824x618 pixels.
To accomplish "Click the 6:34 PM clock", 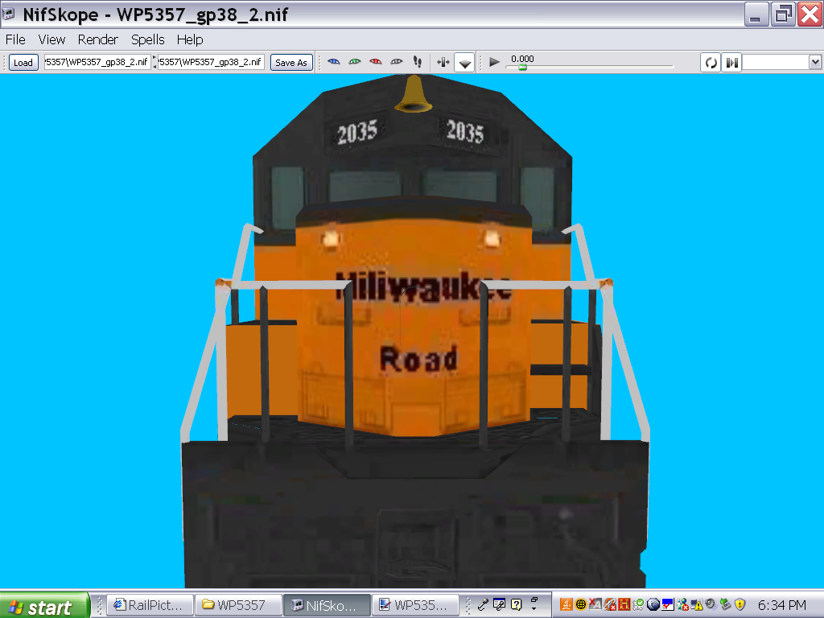I will click(781, 605).
